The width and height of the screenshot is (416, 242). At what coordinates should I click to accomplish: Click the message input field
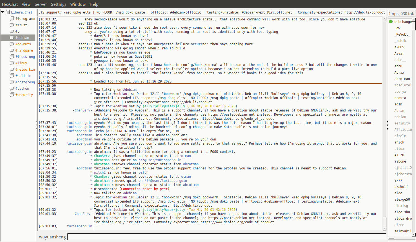[226, 237]
